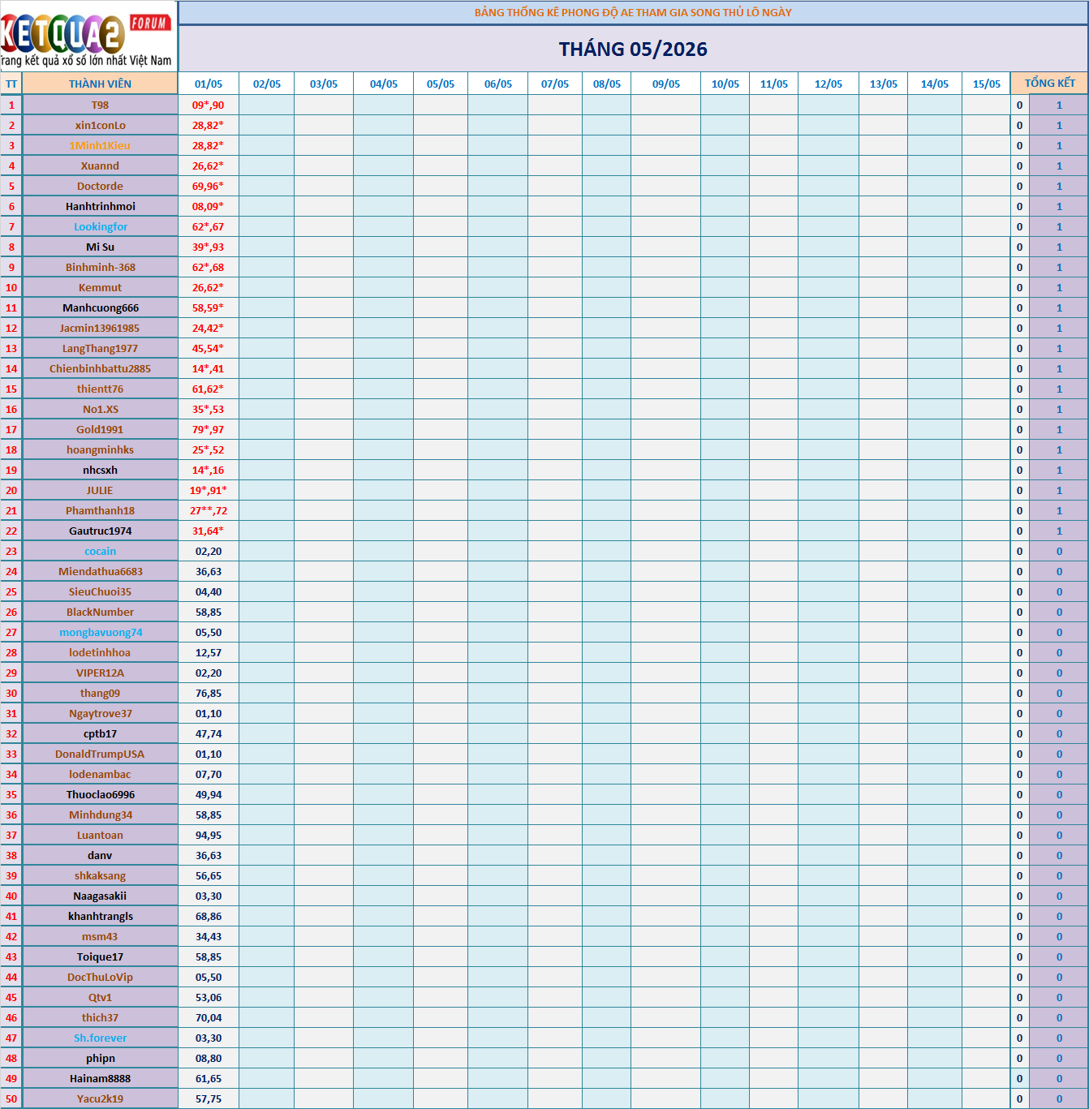Click the 05/05 date header
The height and width of the screenshot is (1109, 1089).
coord(441,84)
